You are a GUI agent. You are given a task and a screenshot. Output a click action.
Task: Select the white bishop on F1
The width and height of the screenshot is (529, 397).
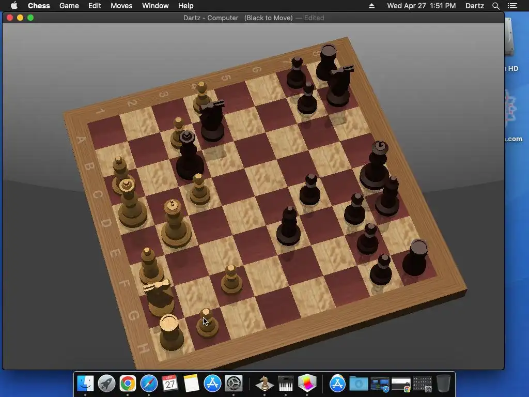150,266
